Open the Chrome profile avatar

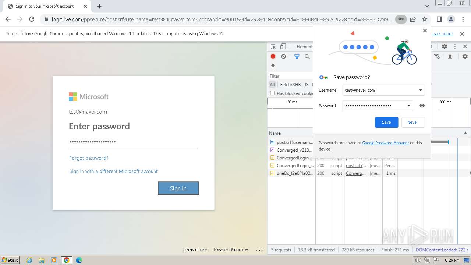click(x=451, y=19)
